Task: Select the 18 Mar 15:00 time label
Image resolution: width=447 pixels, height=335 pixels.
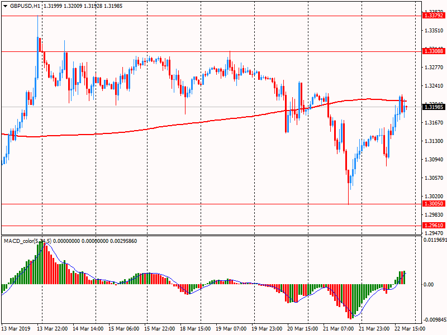Action: pyautogui.click(x=196, y=329)
